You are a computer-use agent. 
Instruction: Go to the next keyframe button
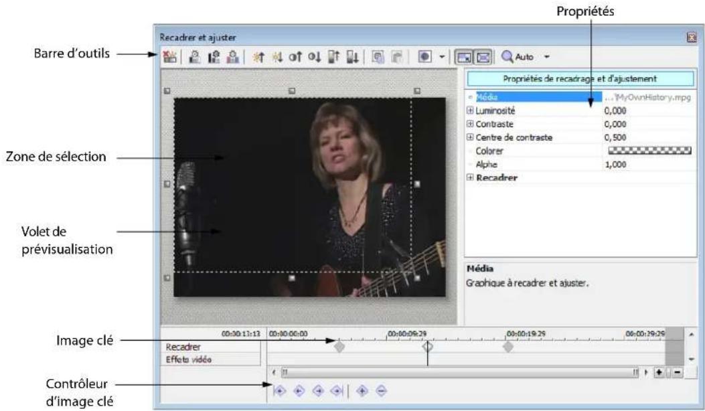318,391
